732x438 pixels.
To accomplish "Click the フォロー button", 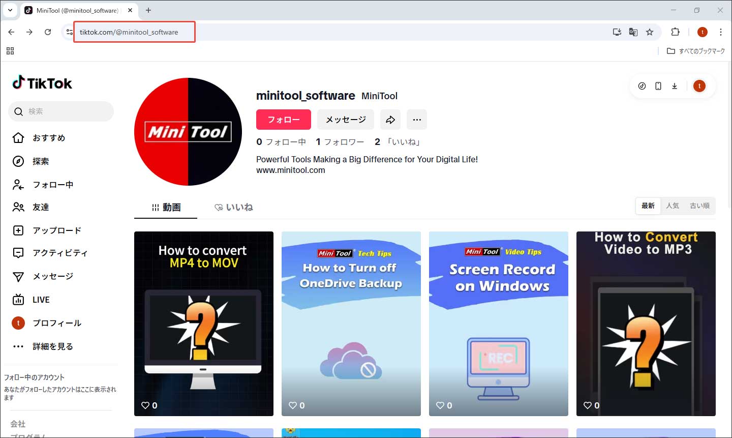I will tap(284, 120).
